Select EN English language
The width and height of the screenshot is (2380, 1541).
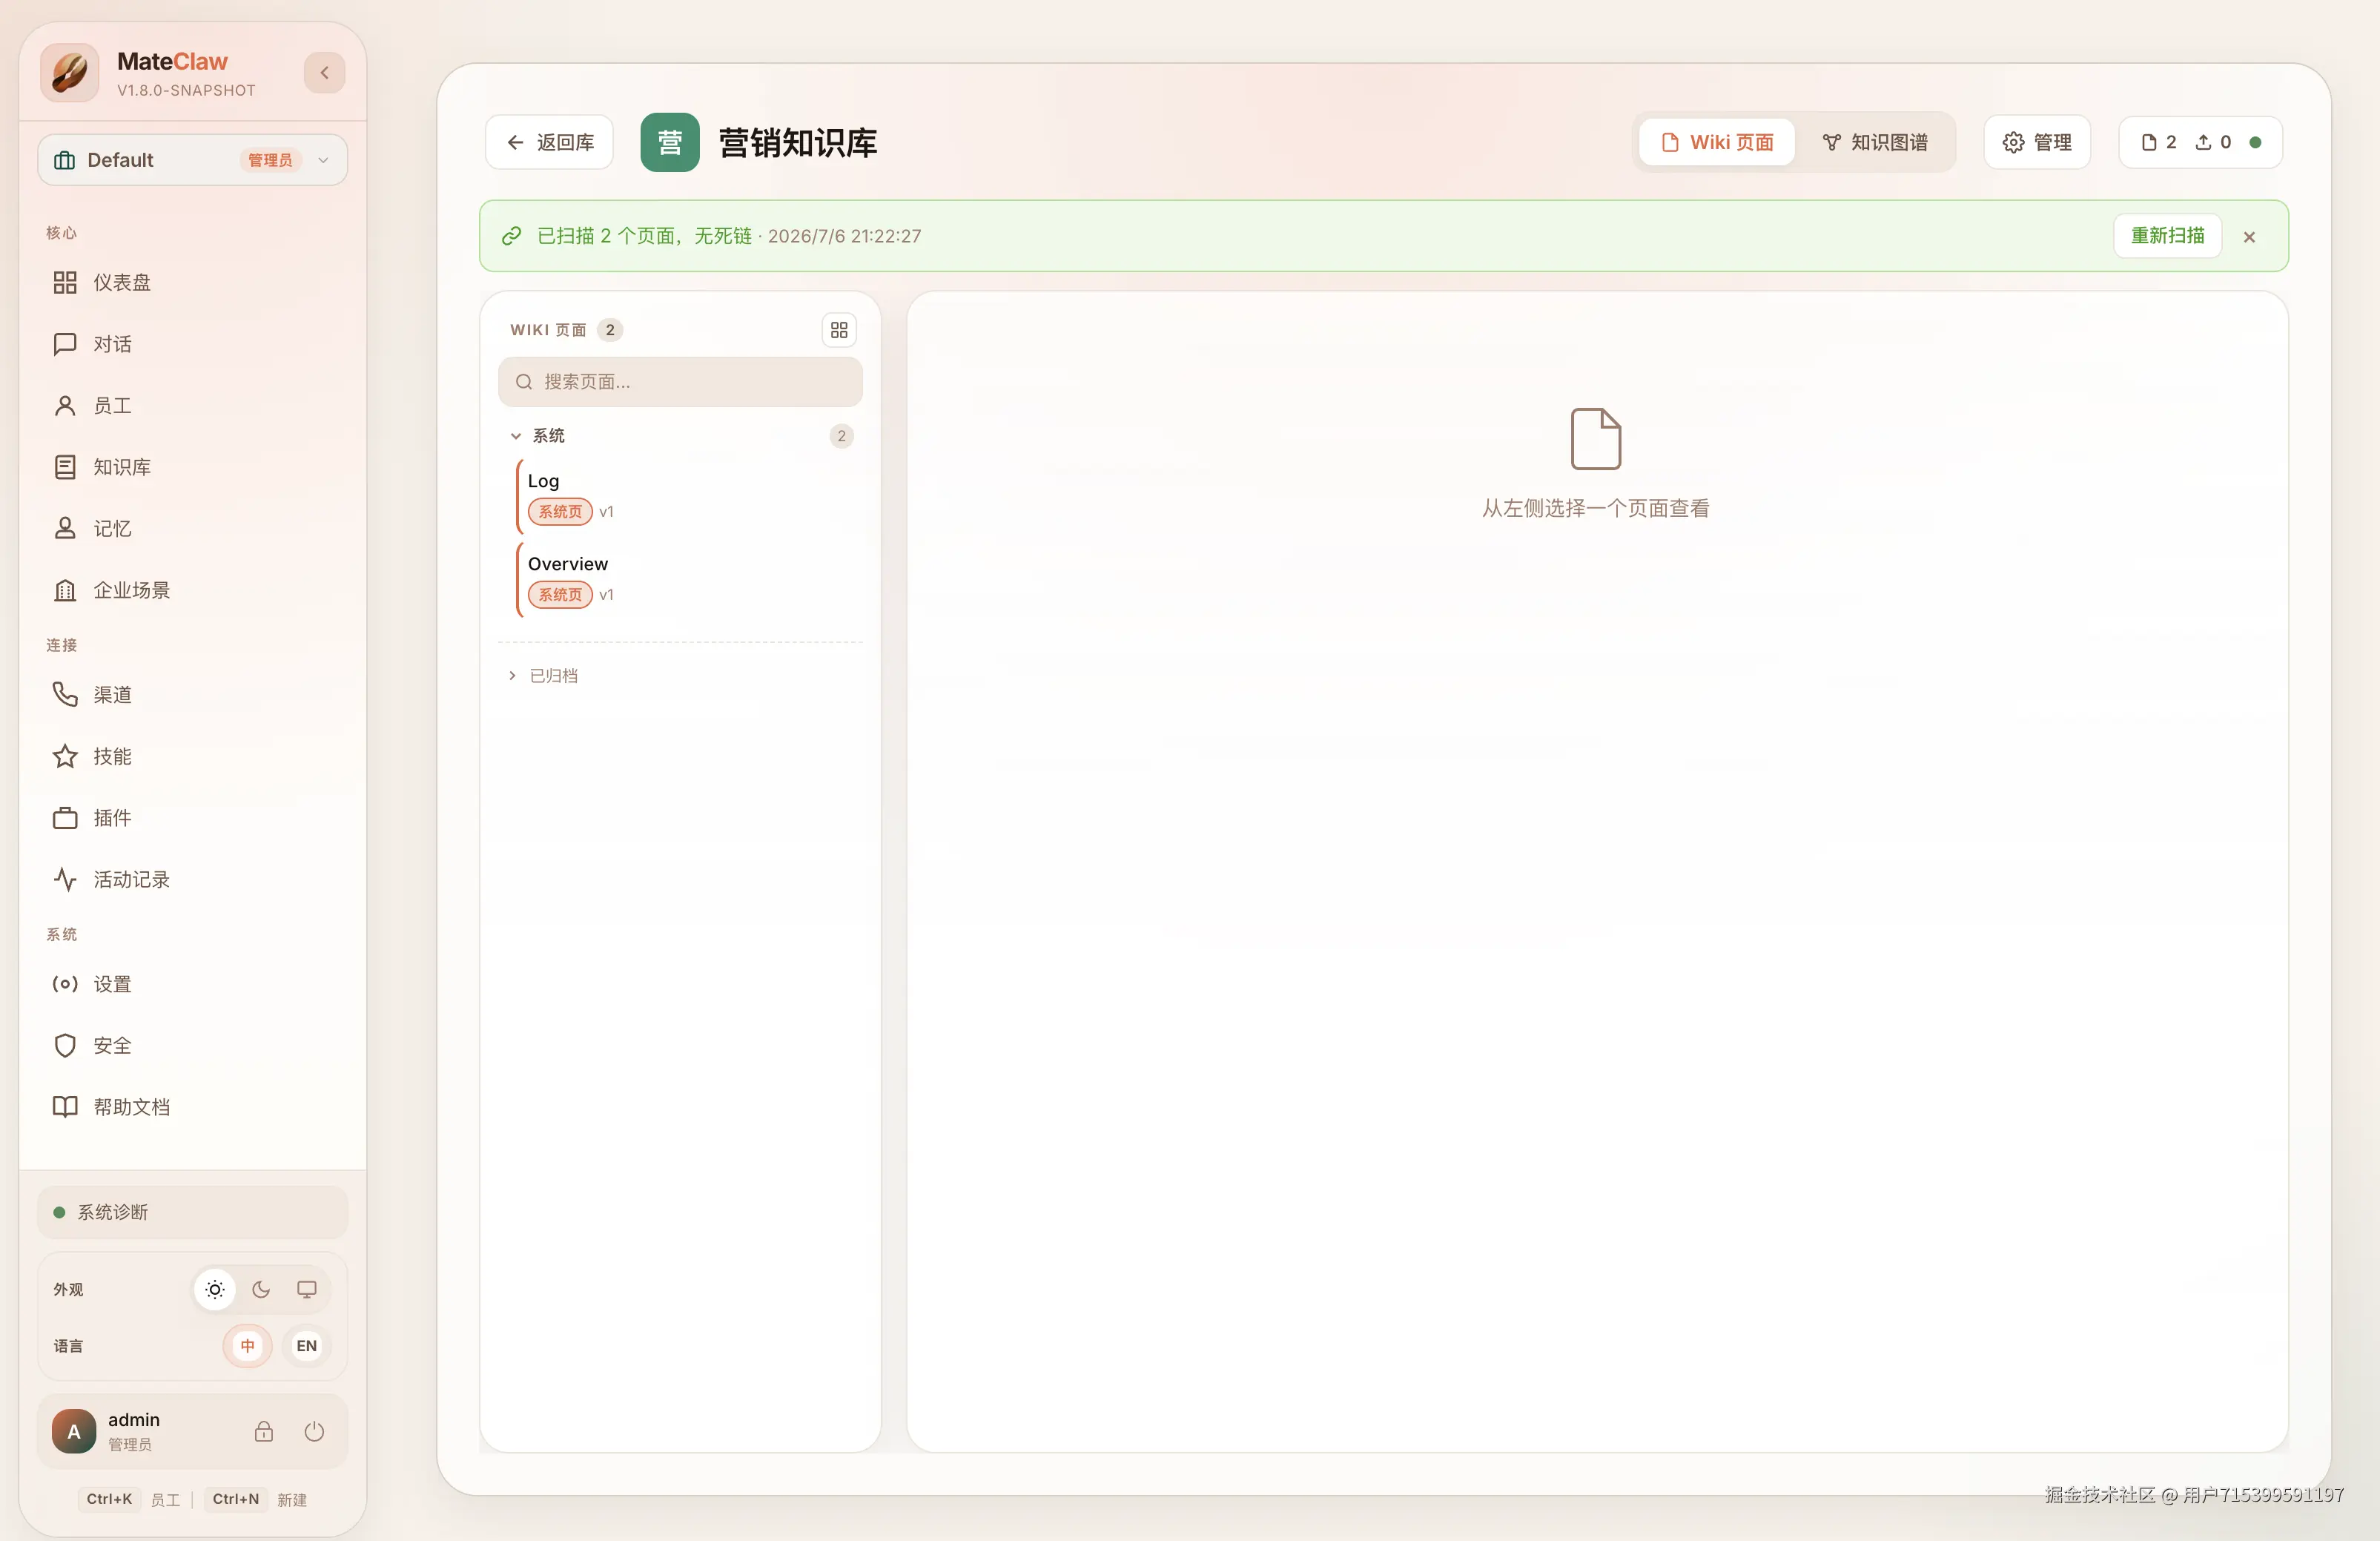[x=307, y=1346]
